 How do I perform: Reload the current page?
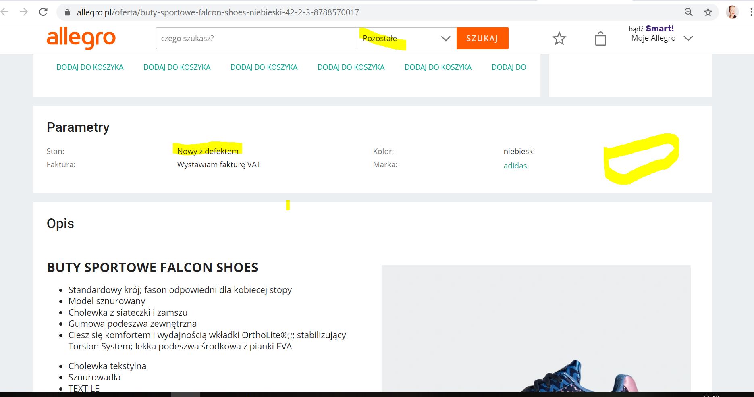pyautogui.click(x=43, y=12)
